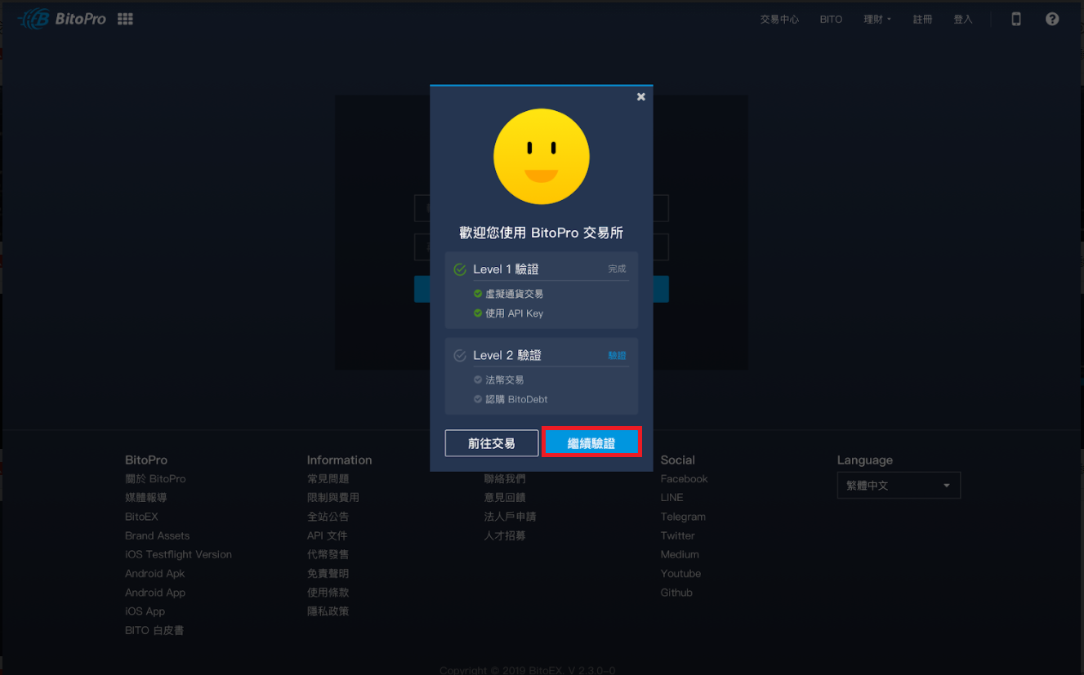
Task: Open the 全站公告 footer link
Action: (328, 517)
